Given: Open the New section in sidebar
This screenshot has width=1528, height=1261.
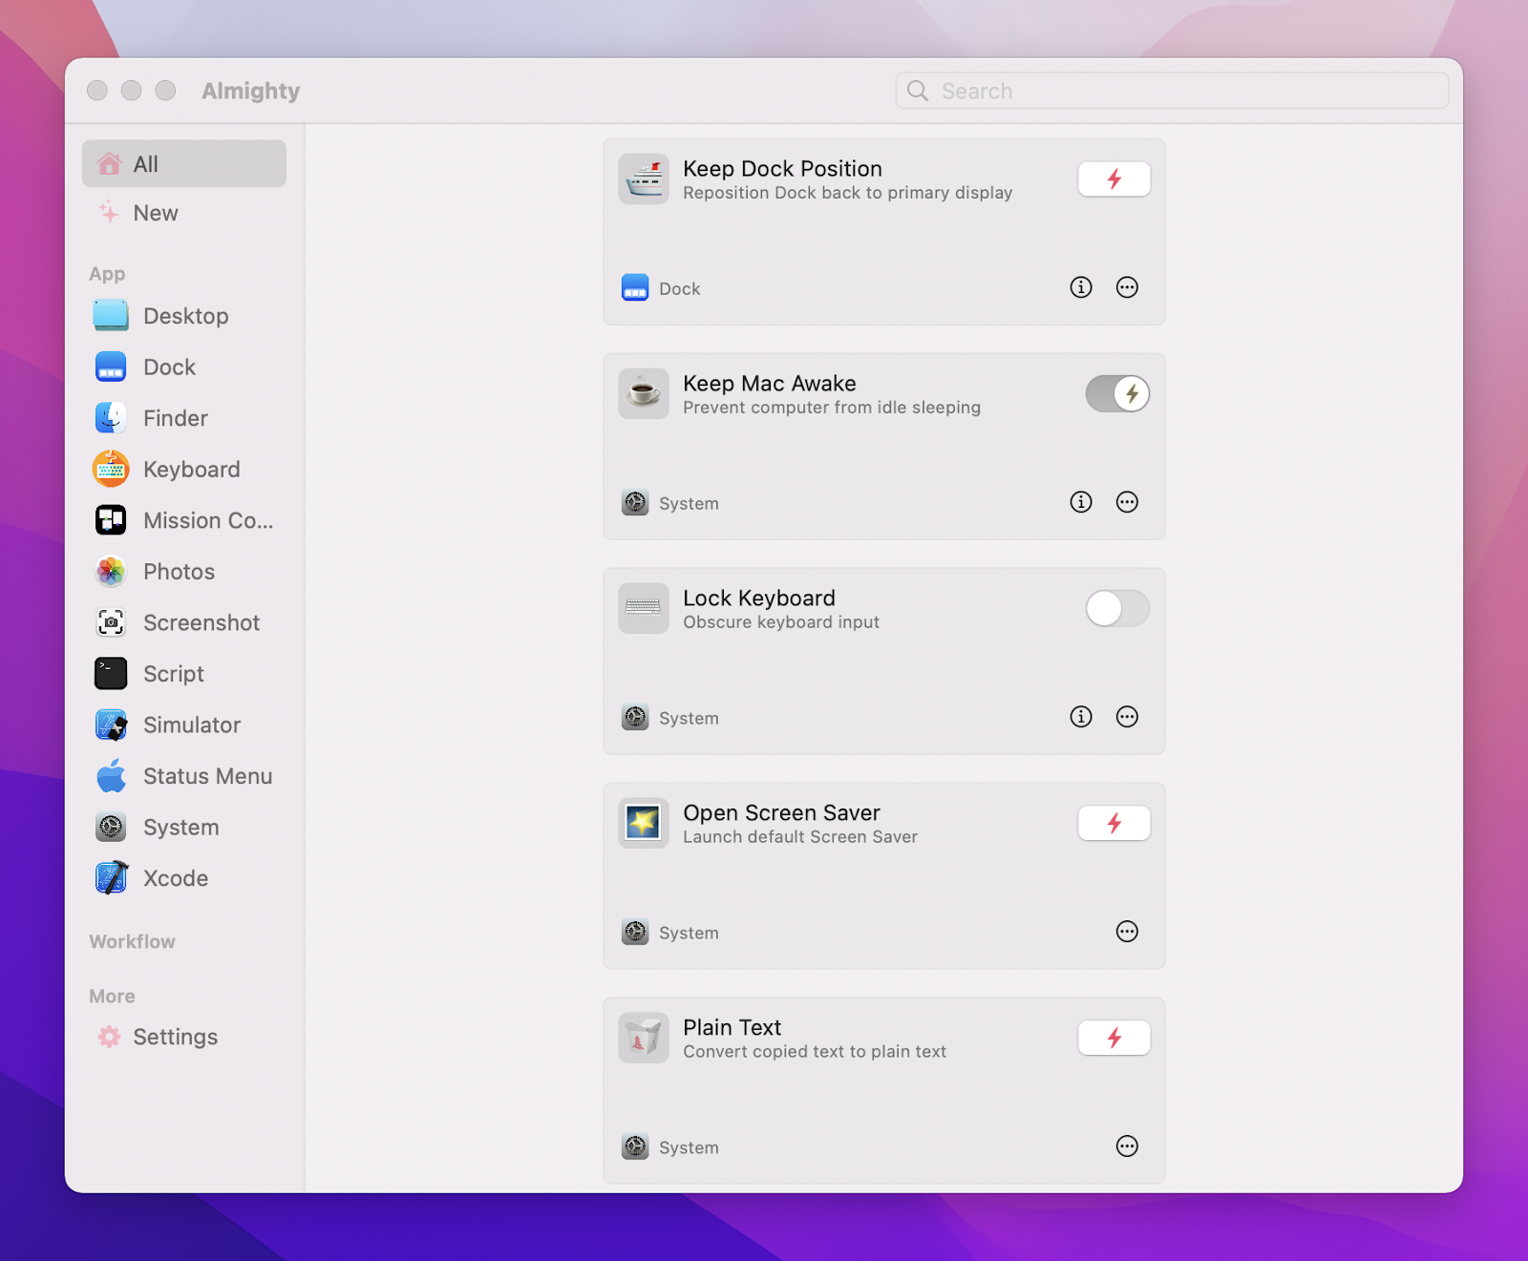Looking at the screenshot, I should 156,213.
